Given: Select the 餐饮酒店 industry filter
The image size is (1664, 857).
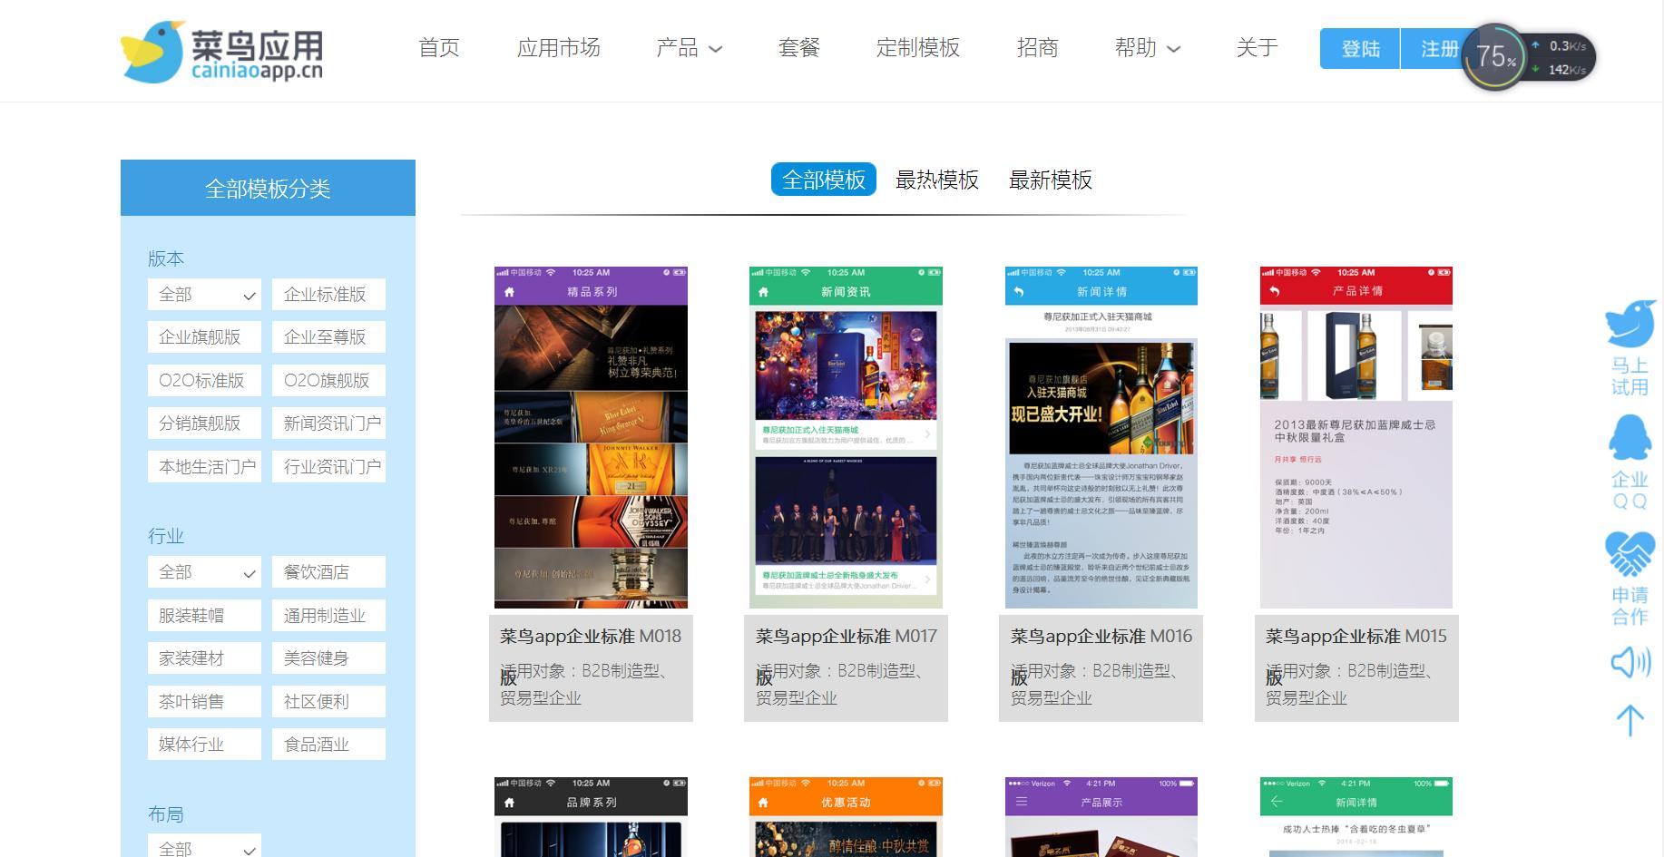Looking at the screenshot, I should coord(328,571).
